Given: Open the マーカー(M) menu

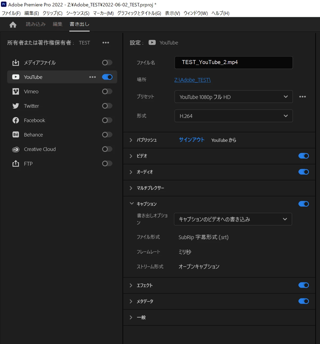Looking at the screenshot, I should 103,13.
